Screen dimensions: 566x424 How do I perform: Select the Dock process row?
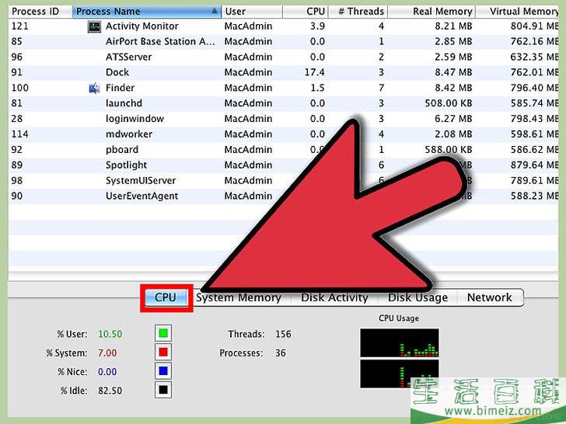coord(283,72)
